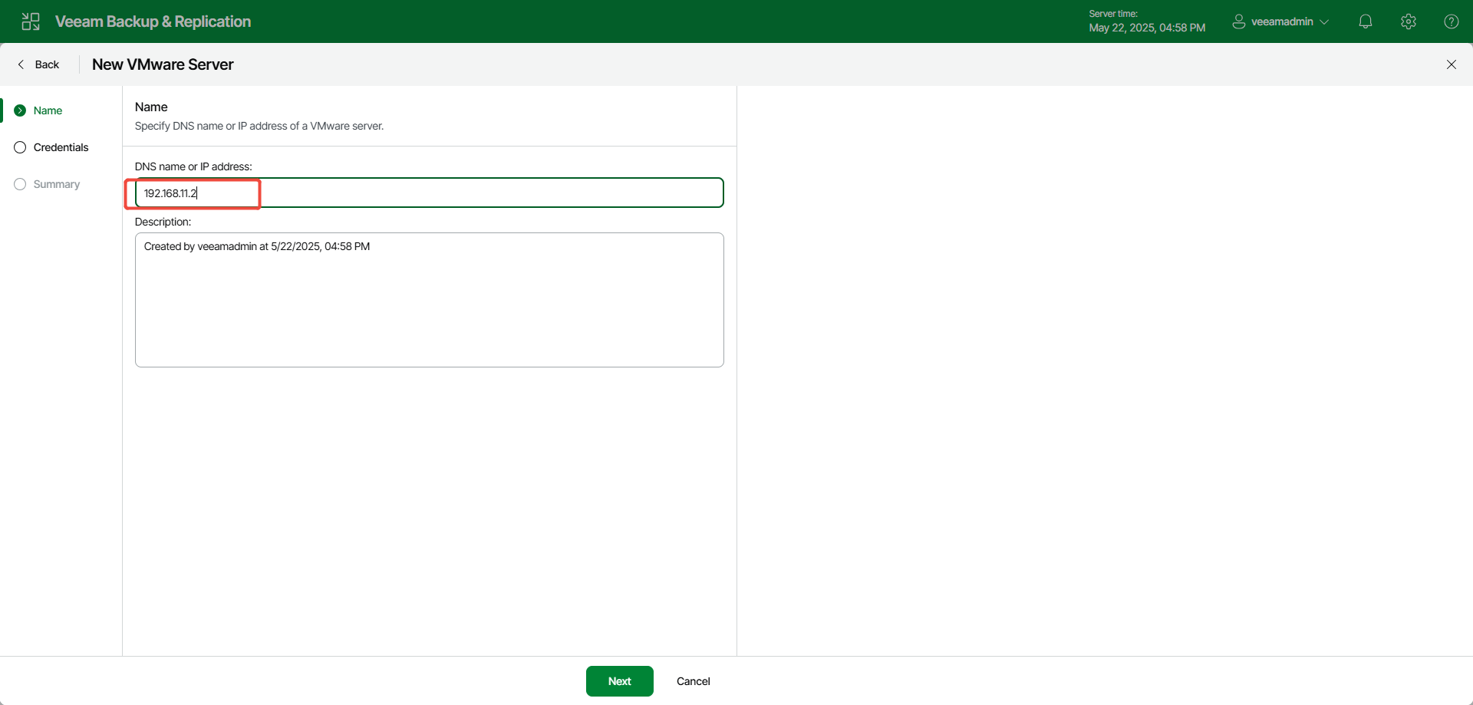The height and width of the screenshot is (705, 1473).
Task: Click Next to continue the wizard
Action: click(620, 681)
